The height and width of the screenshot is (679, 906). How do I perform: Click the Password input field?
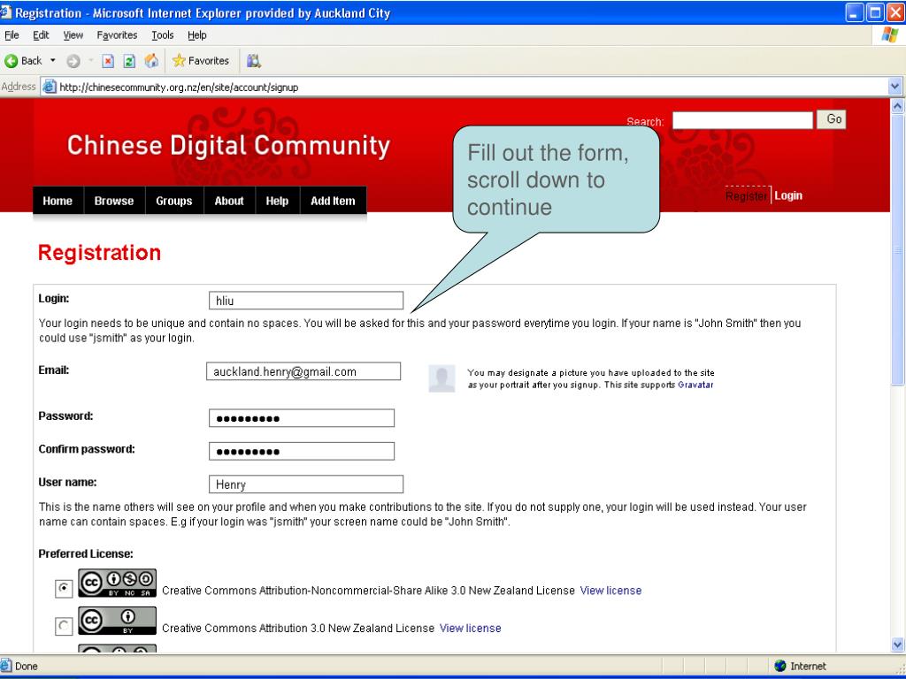click(302, 418)
